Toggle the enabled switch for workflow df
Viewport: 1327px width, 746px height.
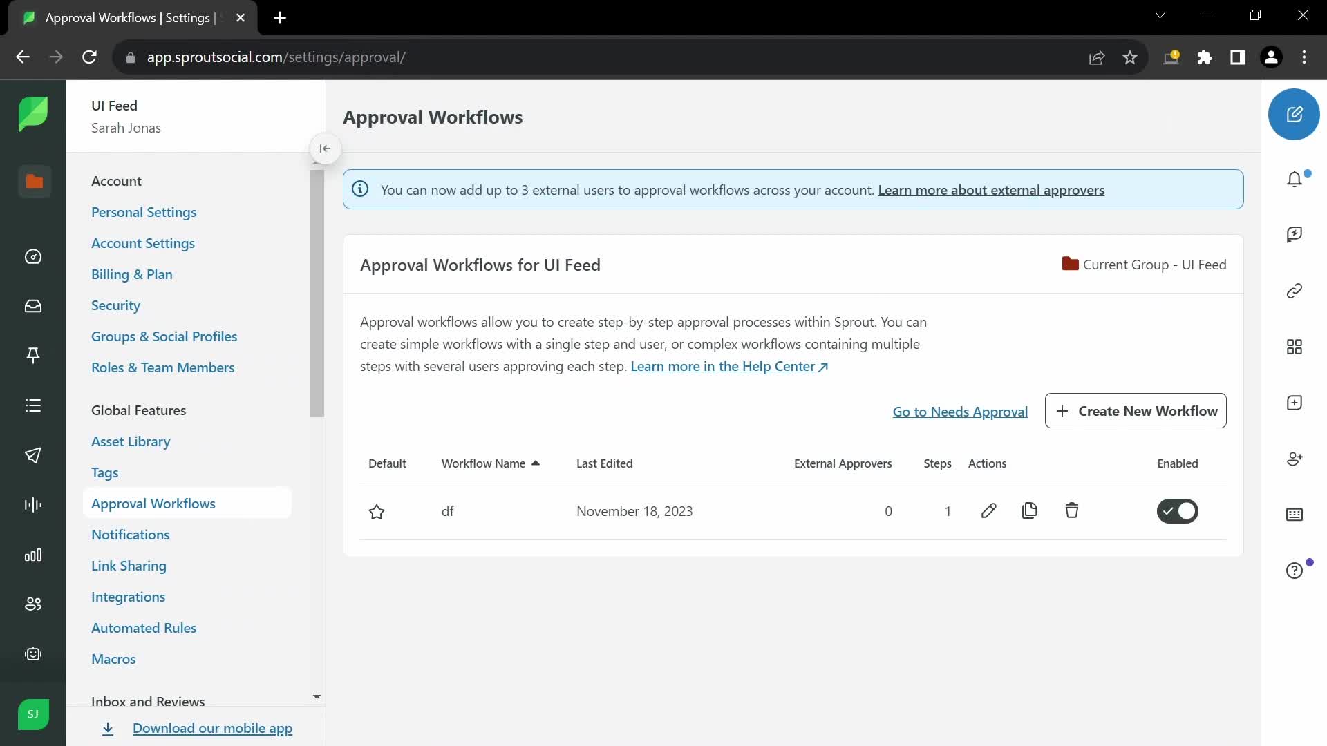pyautogui.click(x=1176, y=510)
